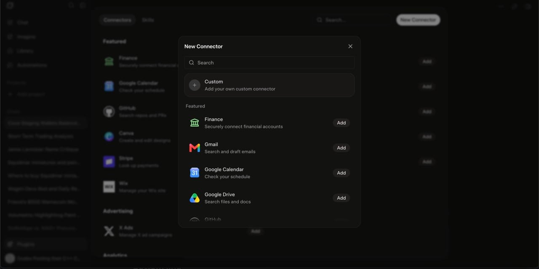Click the Add button for X Ads

(255, 231)
